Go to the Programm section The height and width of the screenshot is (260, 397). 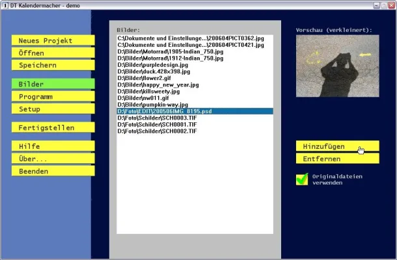(53, 96)
